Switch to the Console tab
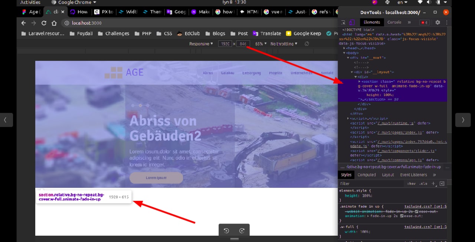Viewport: 475px width, 242px height. [394, 23]
